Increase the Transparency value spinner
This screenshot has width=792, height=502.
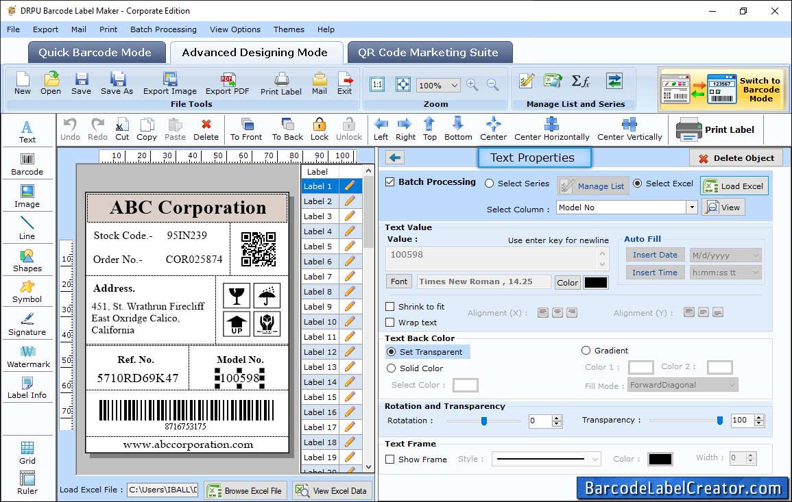(758, 417)
